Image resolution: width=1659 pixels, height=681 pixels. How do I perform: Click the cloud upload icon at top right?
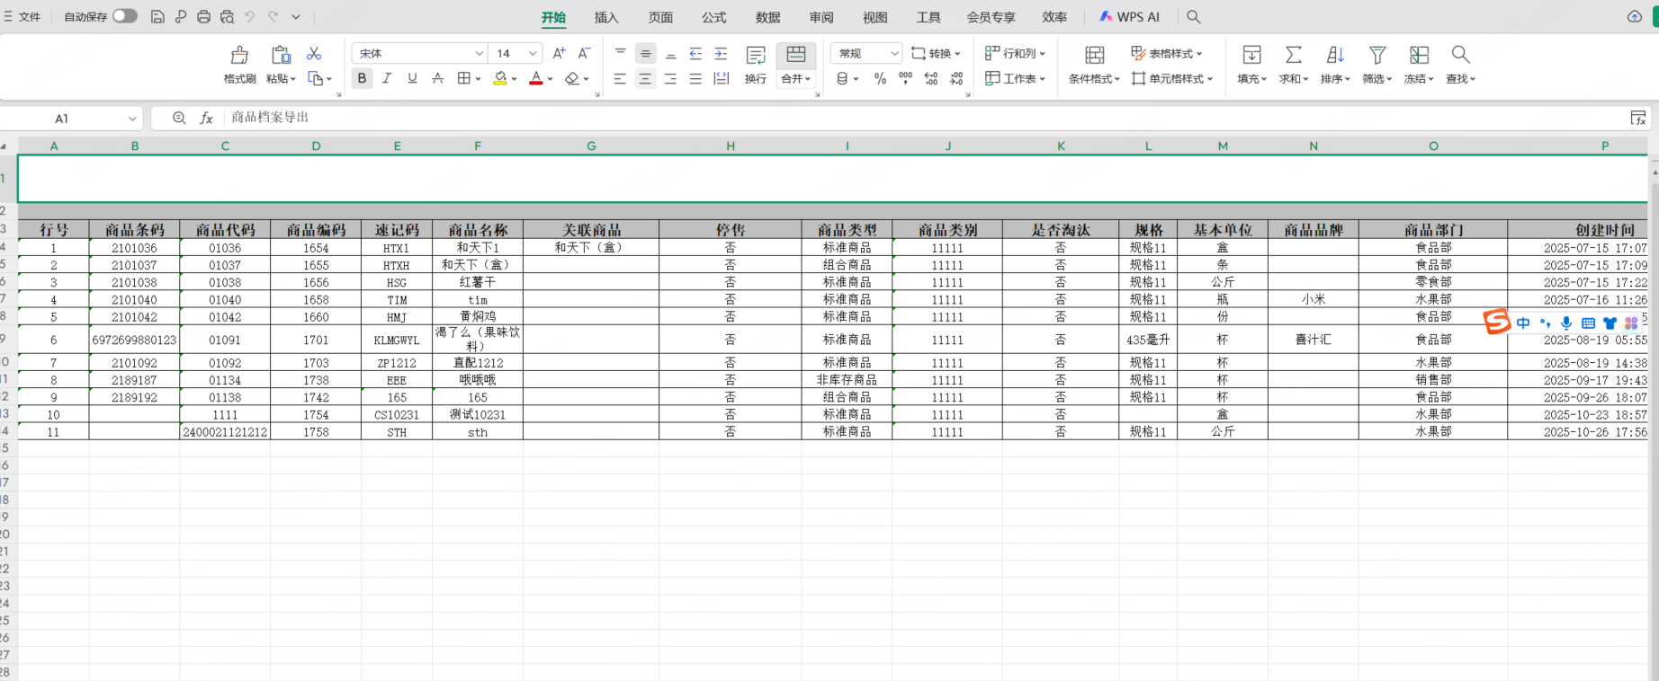coord(1635,16)
